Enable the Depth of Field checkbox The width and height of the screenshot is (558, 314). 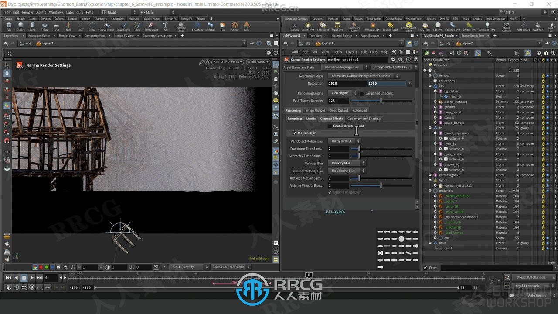330,126
